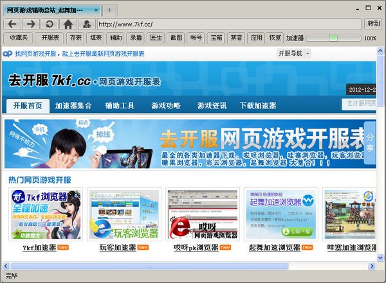Take a screenshot with the 截图 button
Screen dimensions: 386x283
176,38
